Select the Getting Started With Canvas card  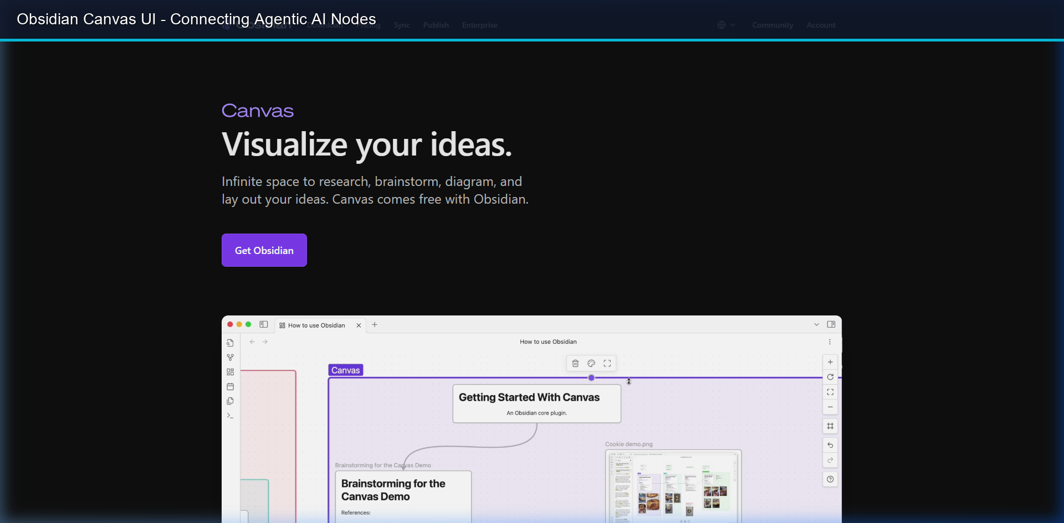click(536, 404)
